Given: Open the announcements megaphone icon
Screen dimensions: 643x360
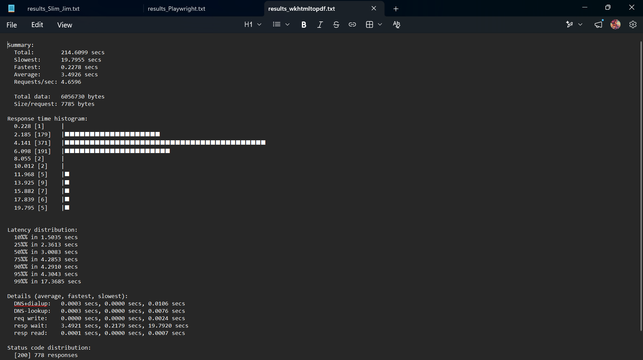Looking at the screenshot, I should click(599, 24).
